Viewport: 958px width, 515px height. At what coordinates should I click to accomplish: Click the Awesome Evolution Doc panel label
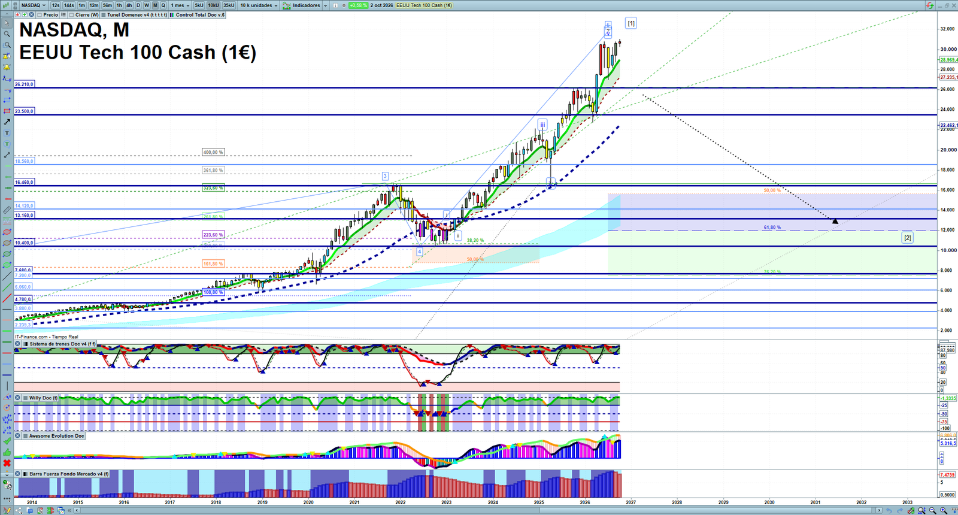click(x=57, y=436)
